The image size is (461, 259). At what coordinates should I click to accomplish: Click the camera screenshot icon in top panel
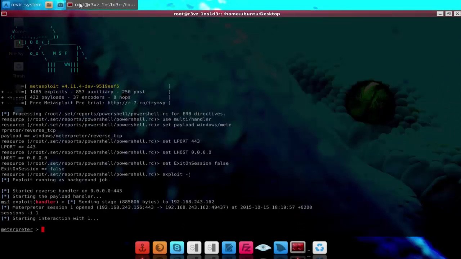click(x=60, y=5)
